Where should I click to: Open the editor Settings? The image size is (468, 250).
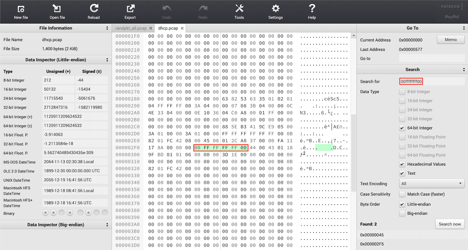(x=276, y=12)
